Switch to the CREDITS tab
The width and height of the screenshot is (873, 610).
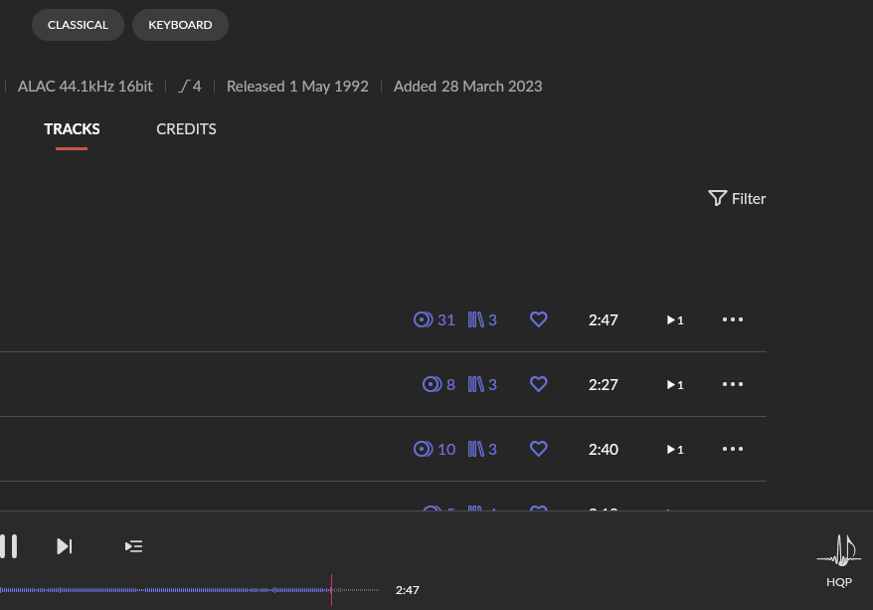187,129
